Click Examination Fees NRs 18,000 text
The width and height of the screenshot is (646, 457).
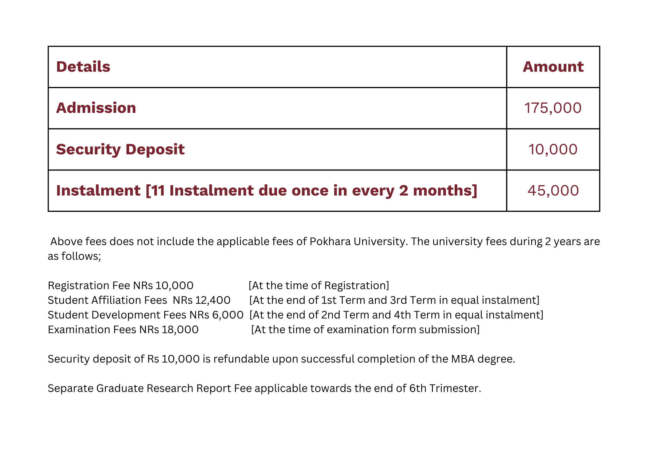pyautogui.click(x=123, y=329)
